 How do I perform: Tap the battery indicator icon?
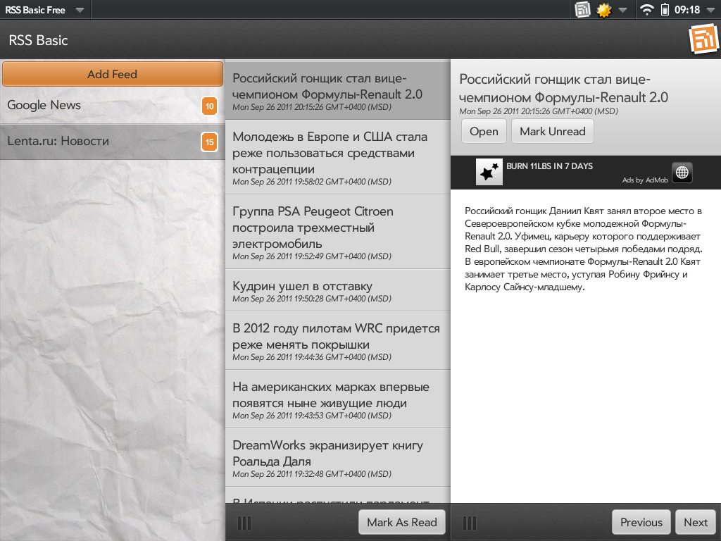[x=665, y=10]
